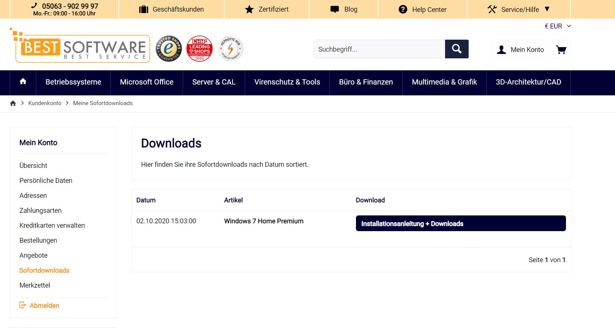Click the star icon beside Zertifiziert
Screen dimensions: 615x328
(249, 9)
